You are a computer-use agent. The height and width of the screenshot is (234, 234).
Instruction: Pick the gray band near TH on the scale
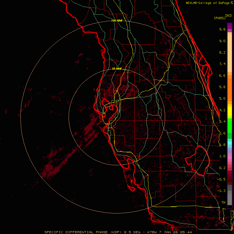(x=230, y=199)
